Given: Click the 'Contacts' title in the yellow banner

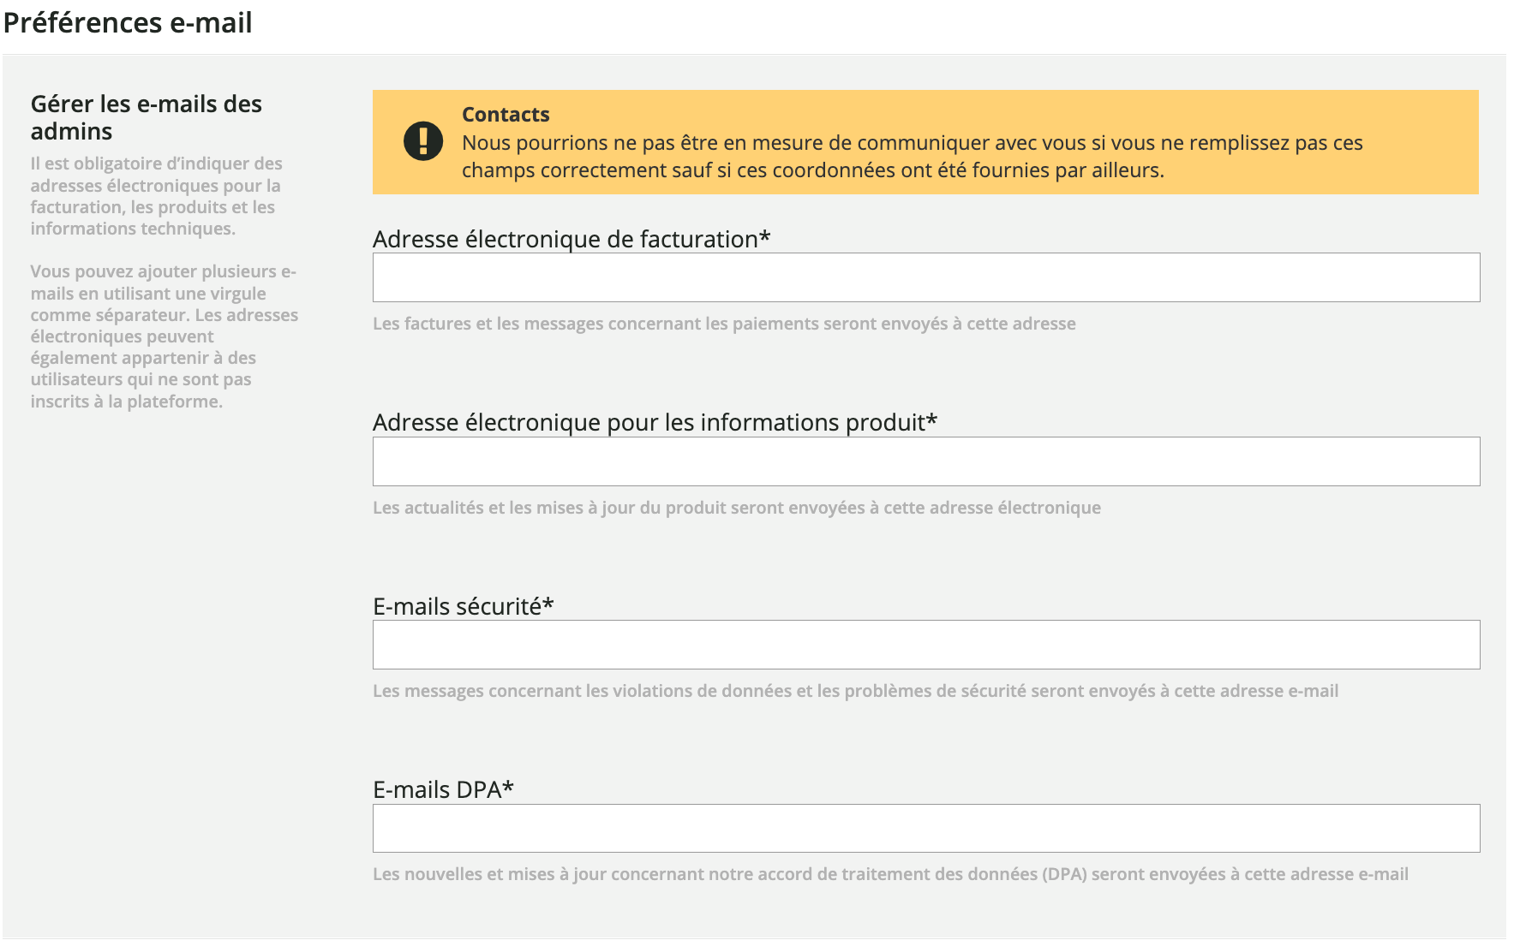Looking at the screenshot, I should [506, 115].
